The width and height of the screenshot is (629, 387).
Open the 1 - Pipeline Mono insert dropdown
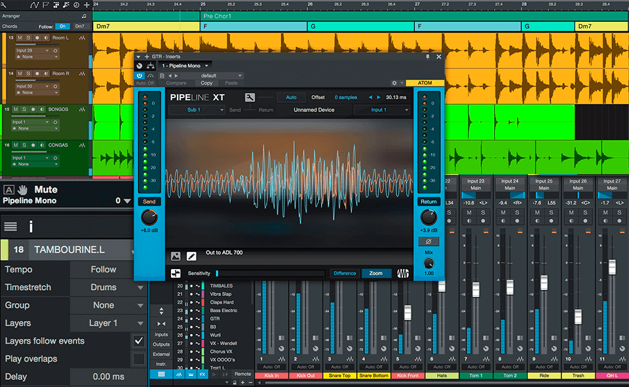[x=183, y=66]
